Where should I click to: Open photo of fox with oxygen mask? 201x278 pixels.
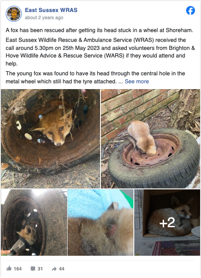(x=34, y=222)
